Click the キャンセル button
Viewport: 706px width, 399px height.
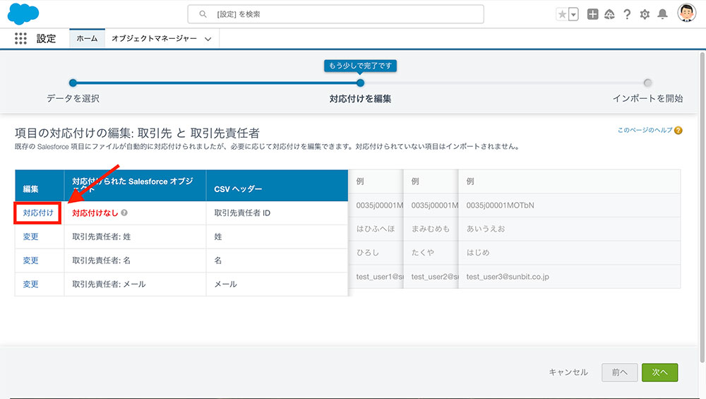coord(568,372)
